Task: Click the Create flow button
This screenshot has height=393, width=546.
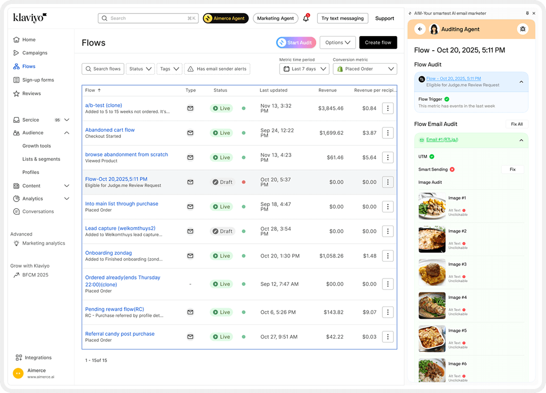Action: point(378,43)
